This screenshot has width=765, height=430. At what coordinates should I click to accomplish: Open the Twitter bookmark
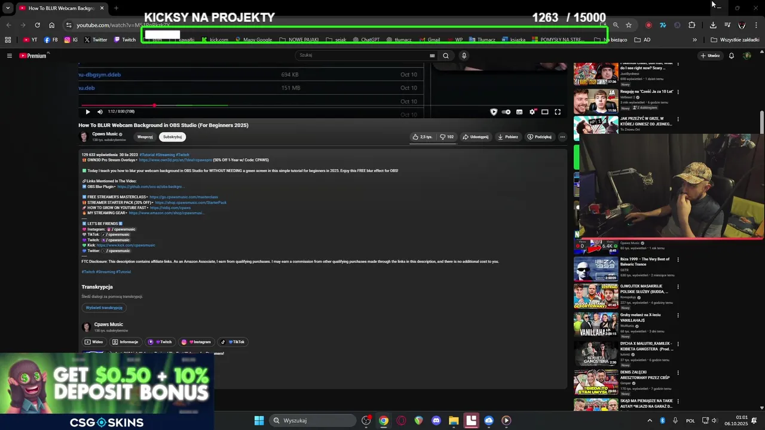click(96, 40)
